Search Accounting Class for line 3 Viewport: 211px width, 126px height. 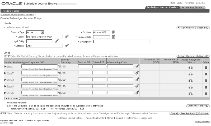pyautogui.click(x=137, y=80)
